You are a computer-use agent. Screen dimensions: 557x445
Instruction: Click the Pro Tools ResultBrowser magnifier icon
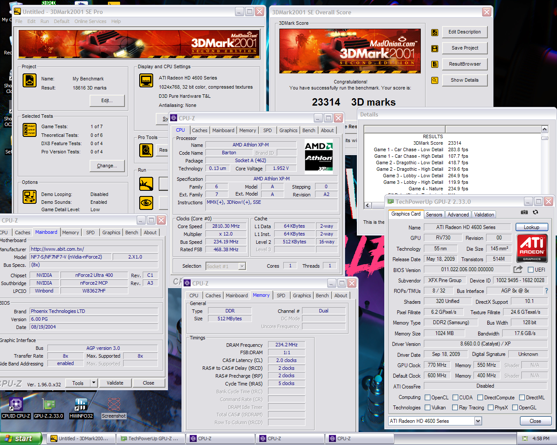click(x=146, y=150)
